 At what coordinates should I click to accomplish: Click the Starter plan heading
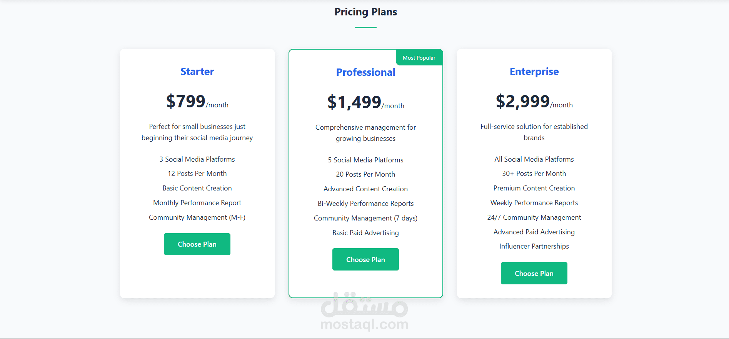tap(197, 72)
